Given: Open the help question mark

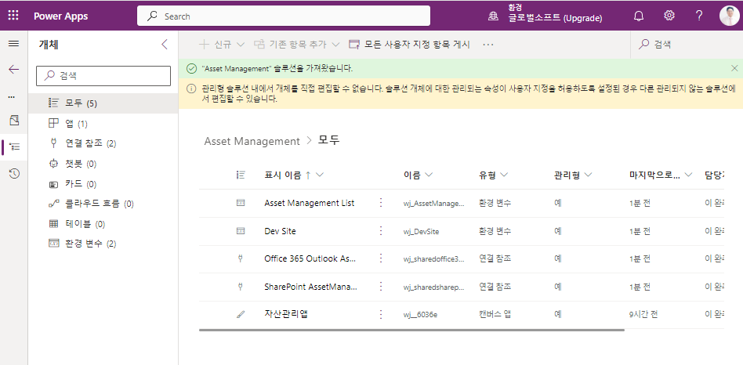Looking at the screenshot, I should click(x=699, y=16).
